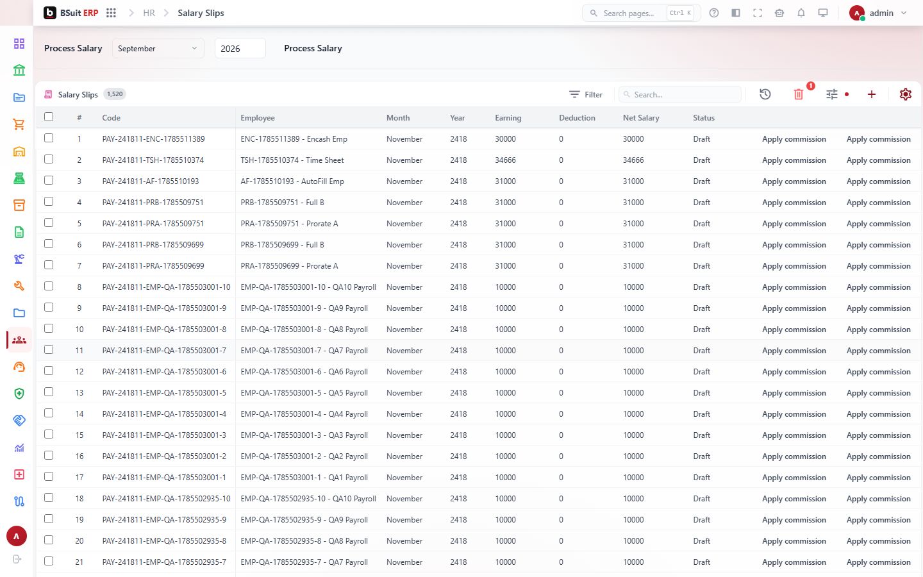Click employee cell PRA-1785509699 - Prorate A

point(289,266)
